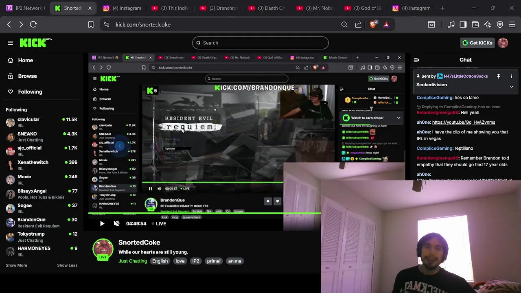Open the Brave playlist music note icon

(x=451, y=24)
